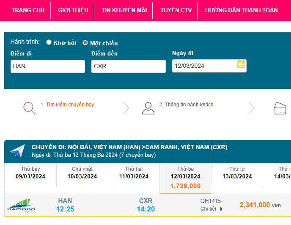Viewport: 291px width, 225px height.
Task: Open the Giới thiệu menu item
Action: 73,10
